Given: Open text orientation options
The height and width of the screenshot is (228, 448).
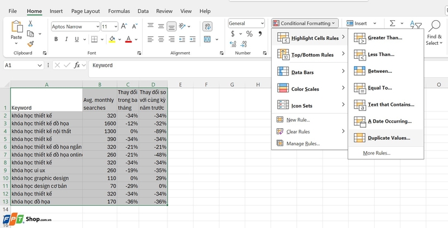Looking at the screenshot, I should click(x=182, y=26).
